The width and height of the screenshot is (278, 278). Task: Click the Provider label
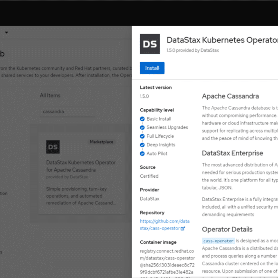coord(150,190)
